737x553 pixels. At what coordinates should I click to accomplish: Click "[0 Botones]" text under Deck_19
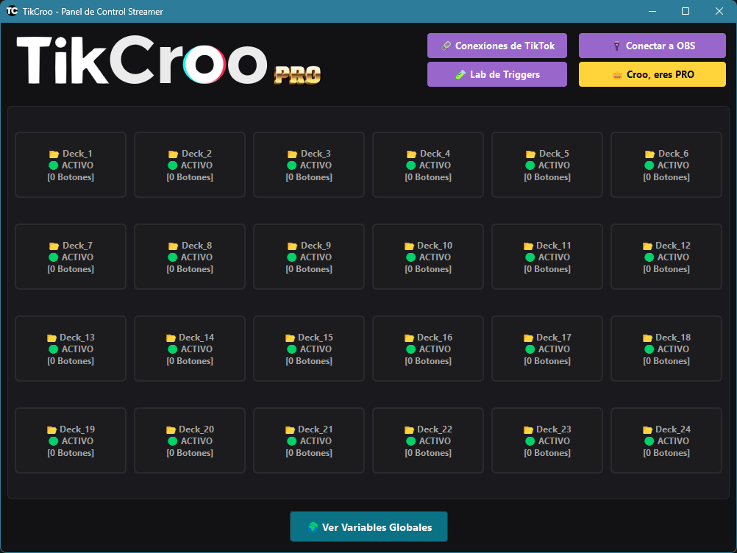(71, 453)
